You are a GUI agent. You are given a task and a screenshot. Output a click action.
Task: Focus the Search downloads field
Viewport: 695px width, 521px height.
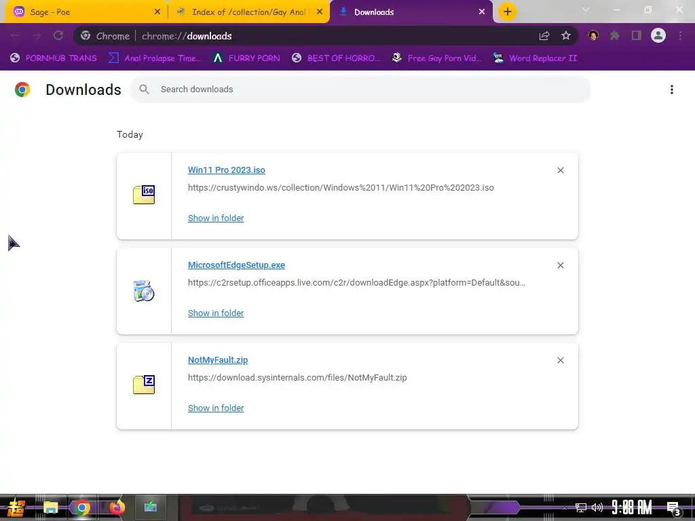360,90
